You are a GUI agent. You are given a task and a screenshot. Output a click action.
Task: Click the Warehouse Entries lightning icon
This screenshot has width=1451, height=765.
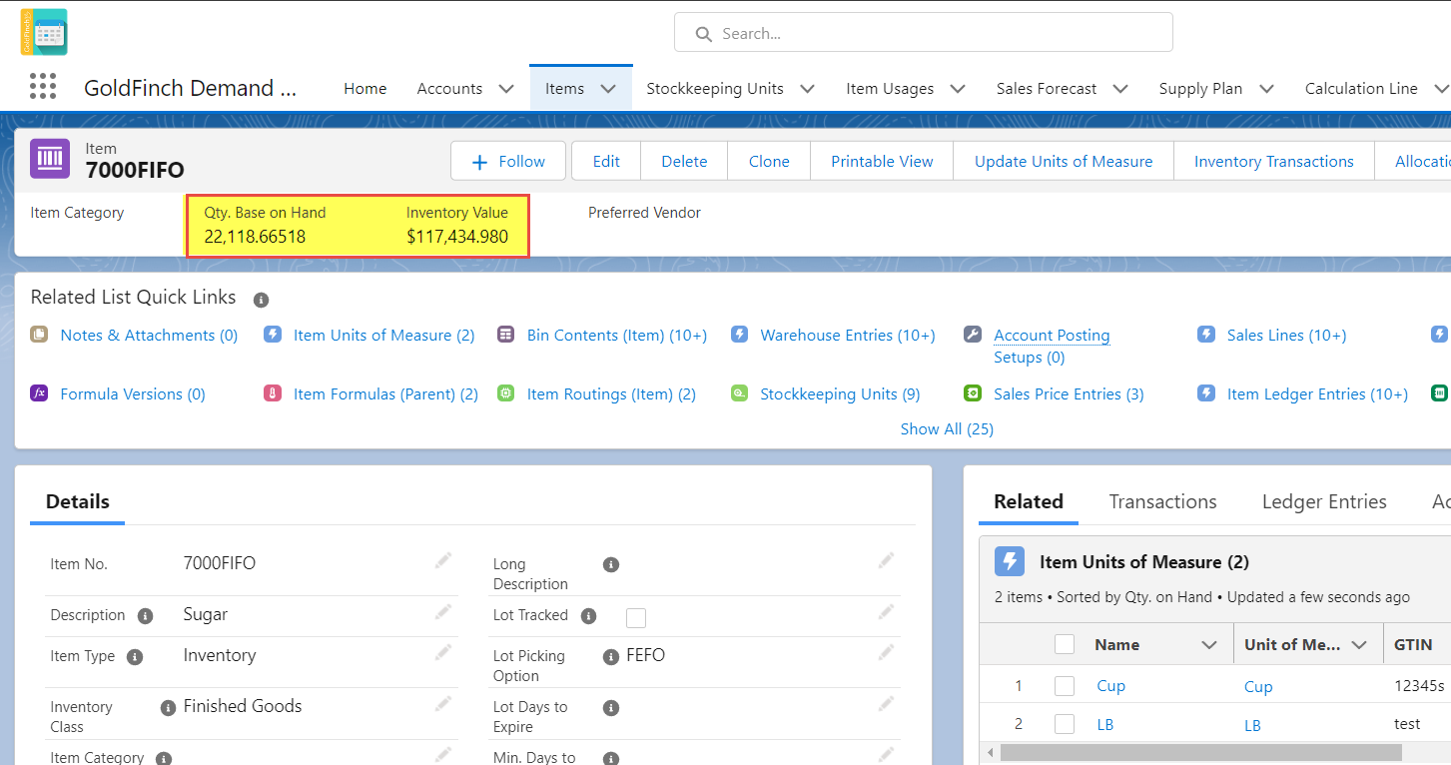[739, 335]
